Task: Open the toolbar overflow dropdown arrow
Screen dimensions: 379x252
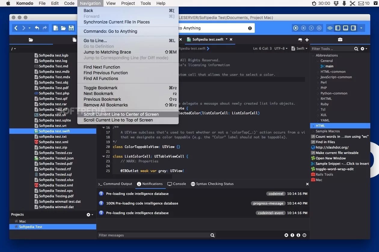Action: [361, 28]
